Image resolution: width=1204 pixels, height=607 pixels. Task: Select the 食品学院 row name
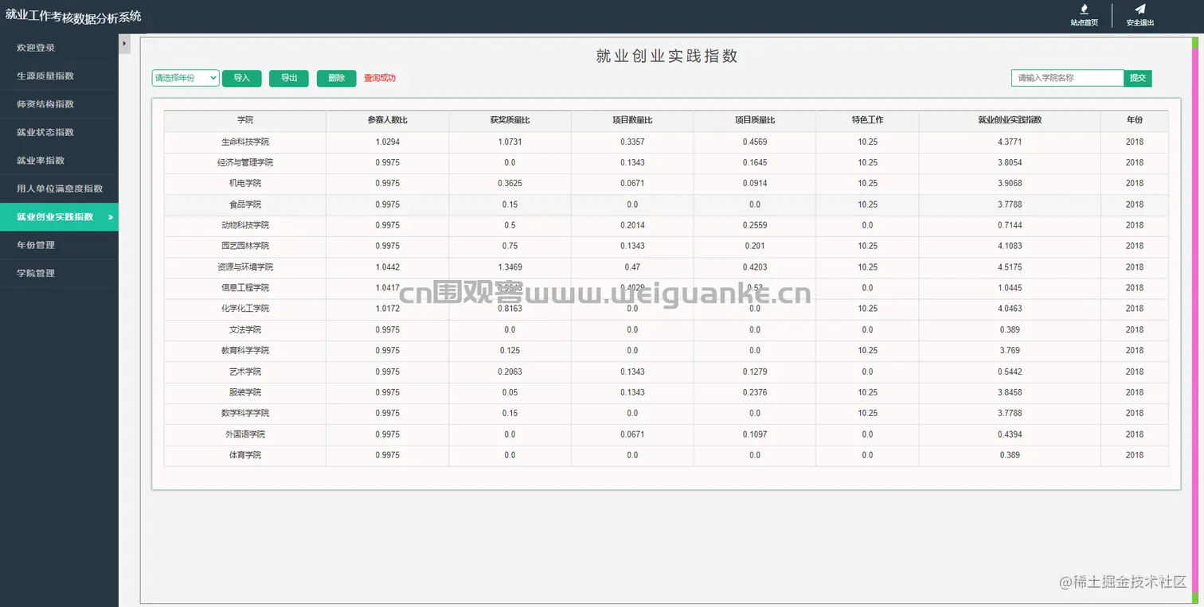(x=245, y=204)
